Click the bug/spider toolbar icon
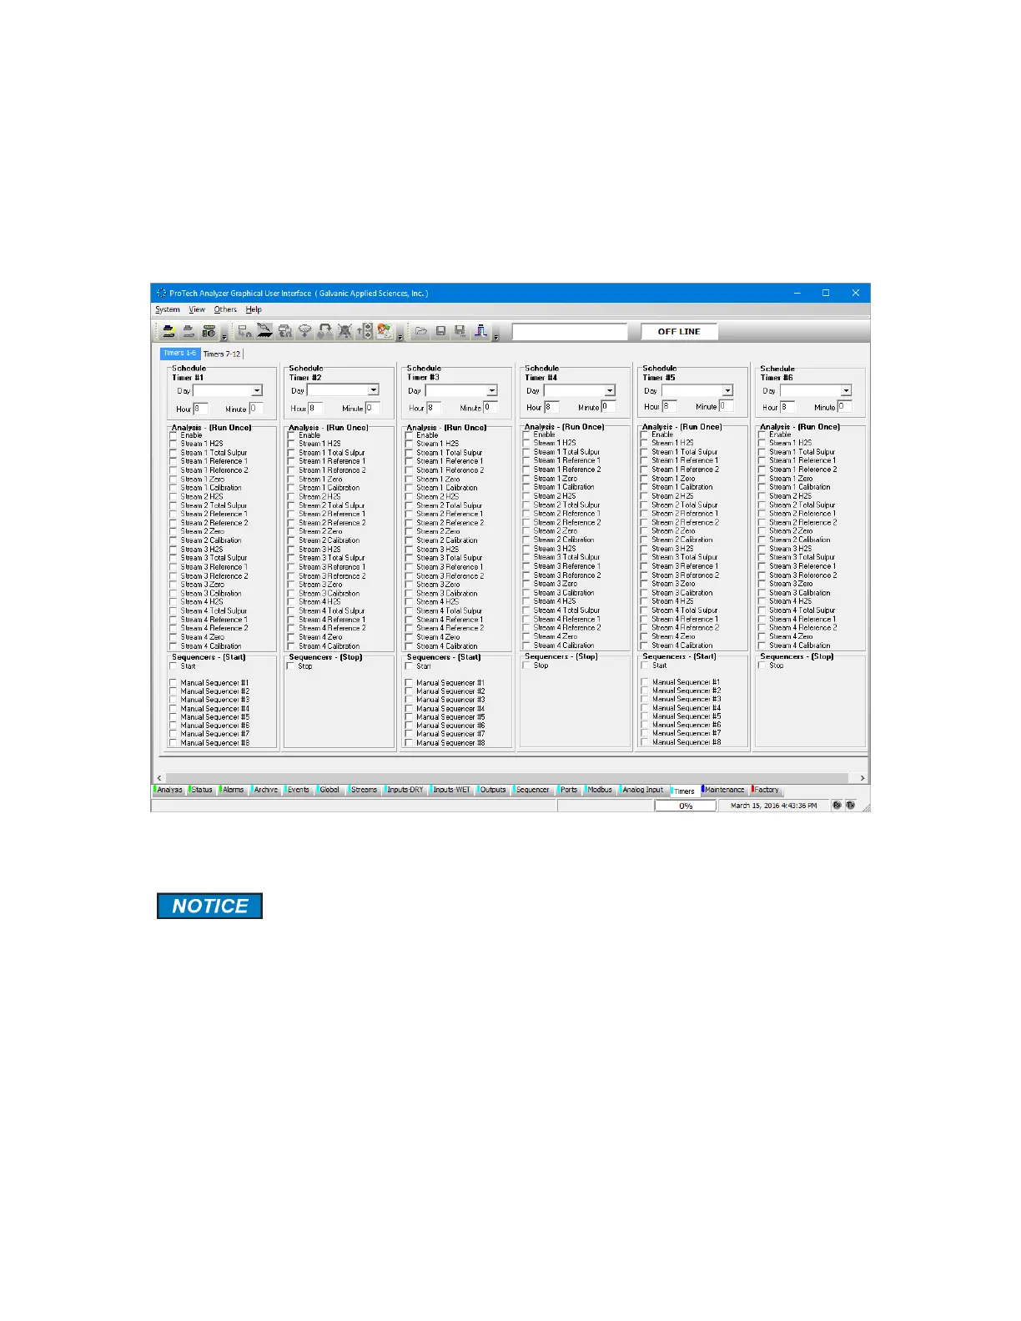The image size is (1021, 1321). (x=345, y=332)
